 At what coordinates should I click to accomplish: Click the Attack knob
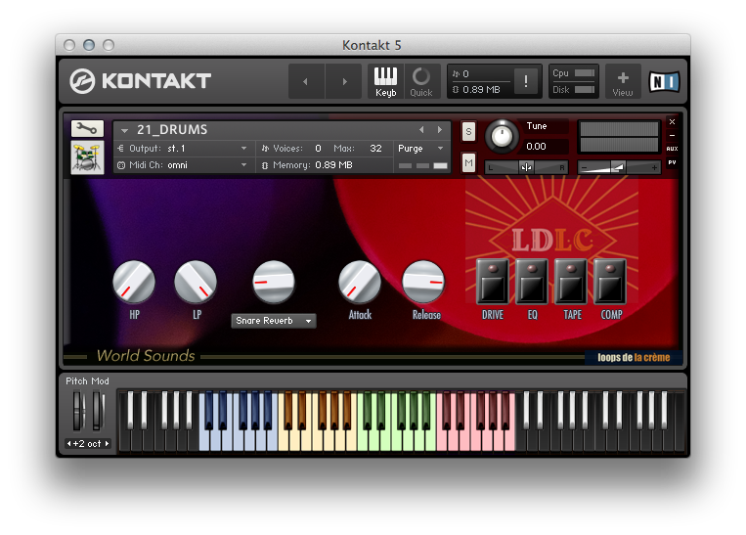[360, 282]
